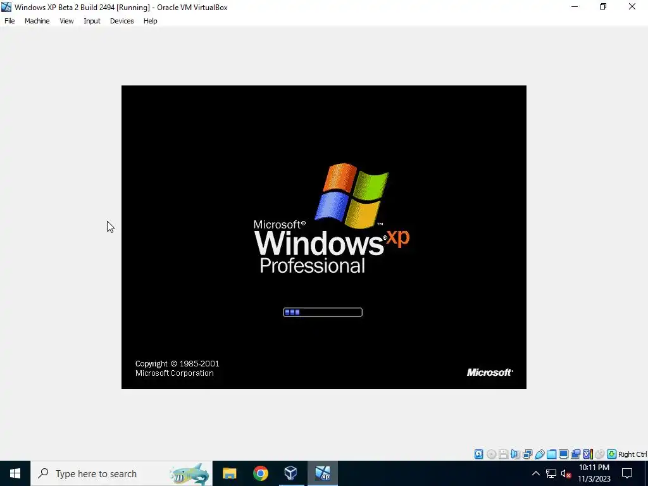The height and width of the screenshot is (486, 648).
Task: Click the recording status icon
Action: point(575,454)
